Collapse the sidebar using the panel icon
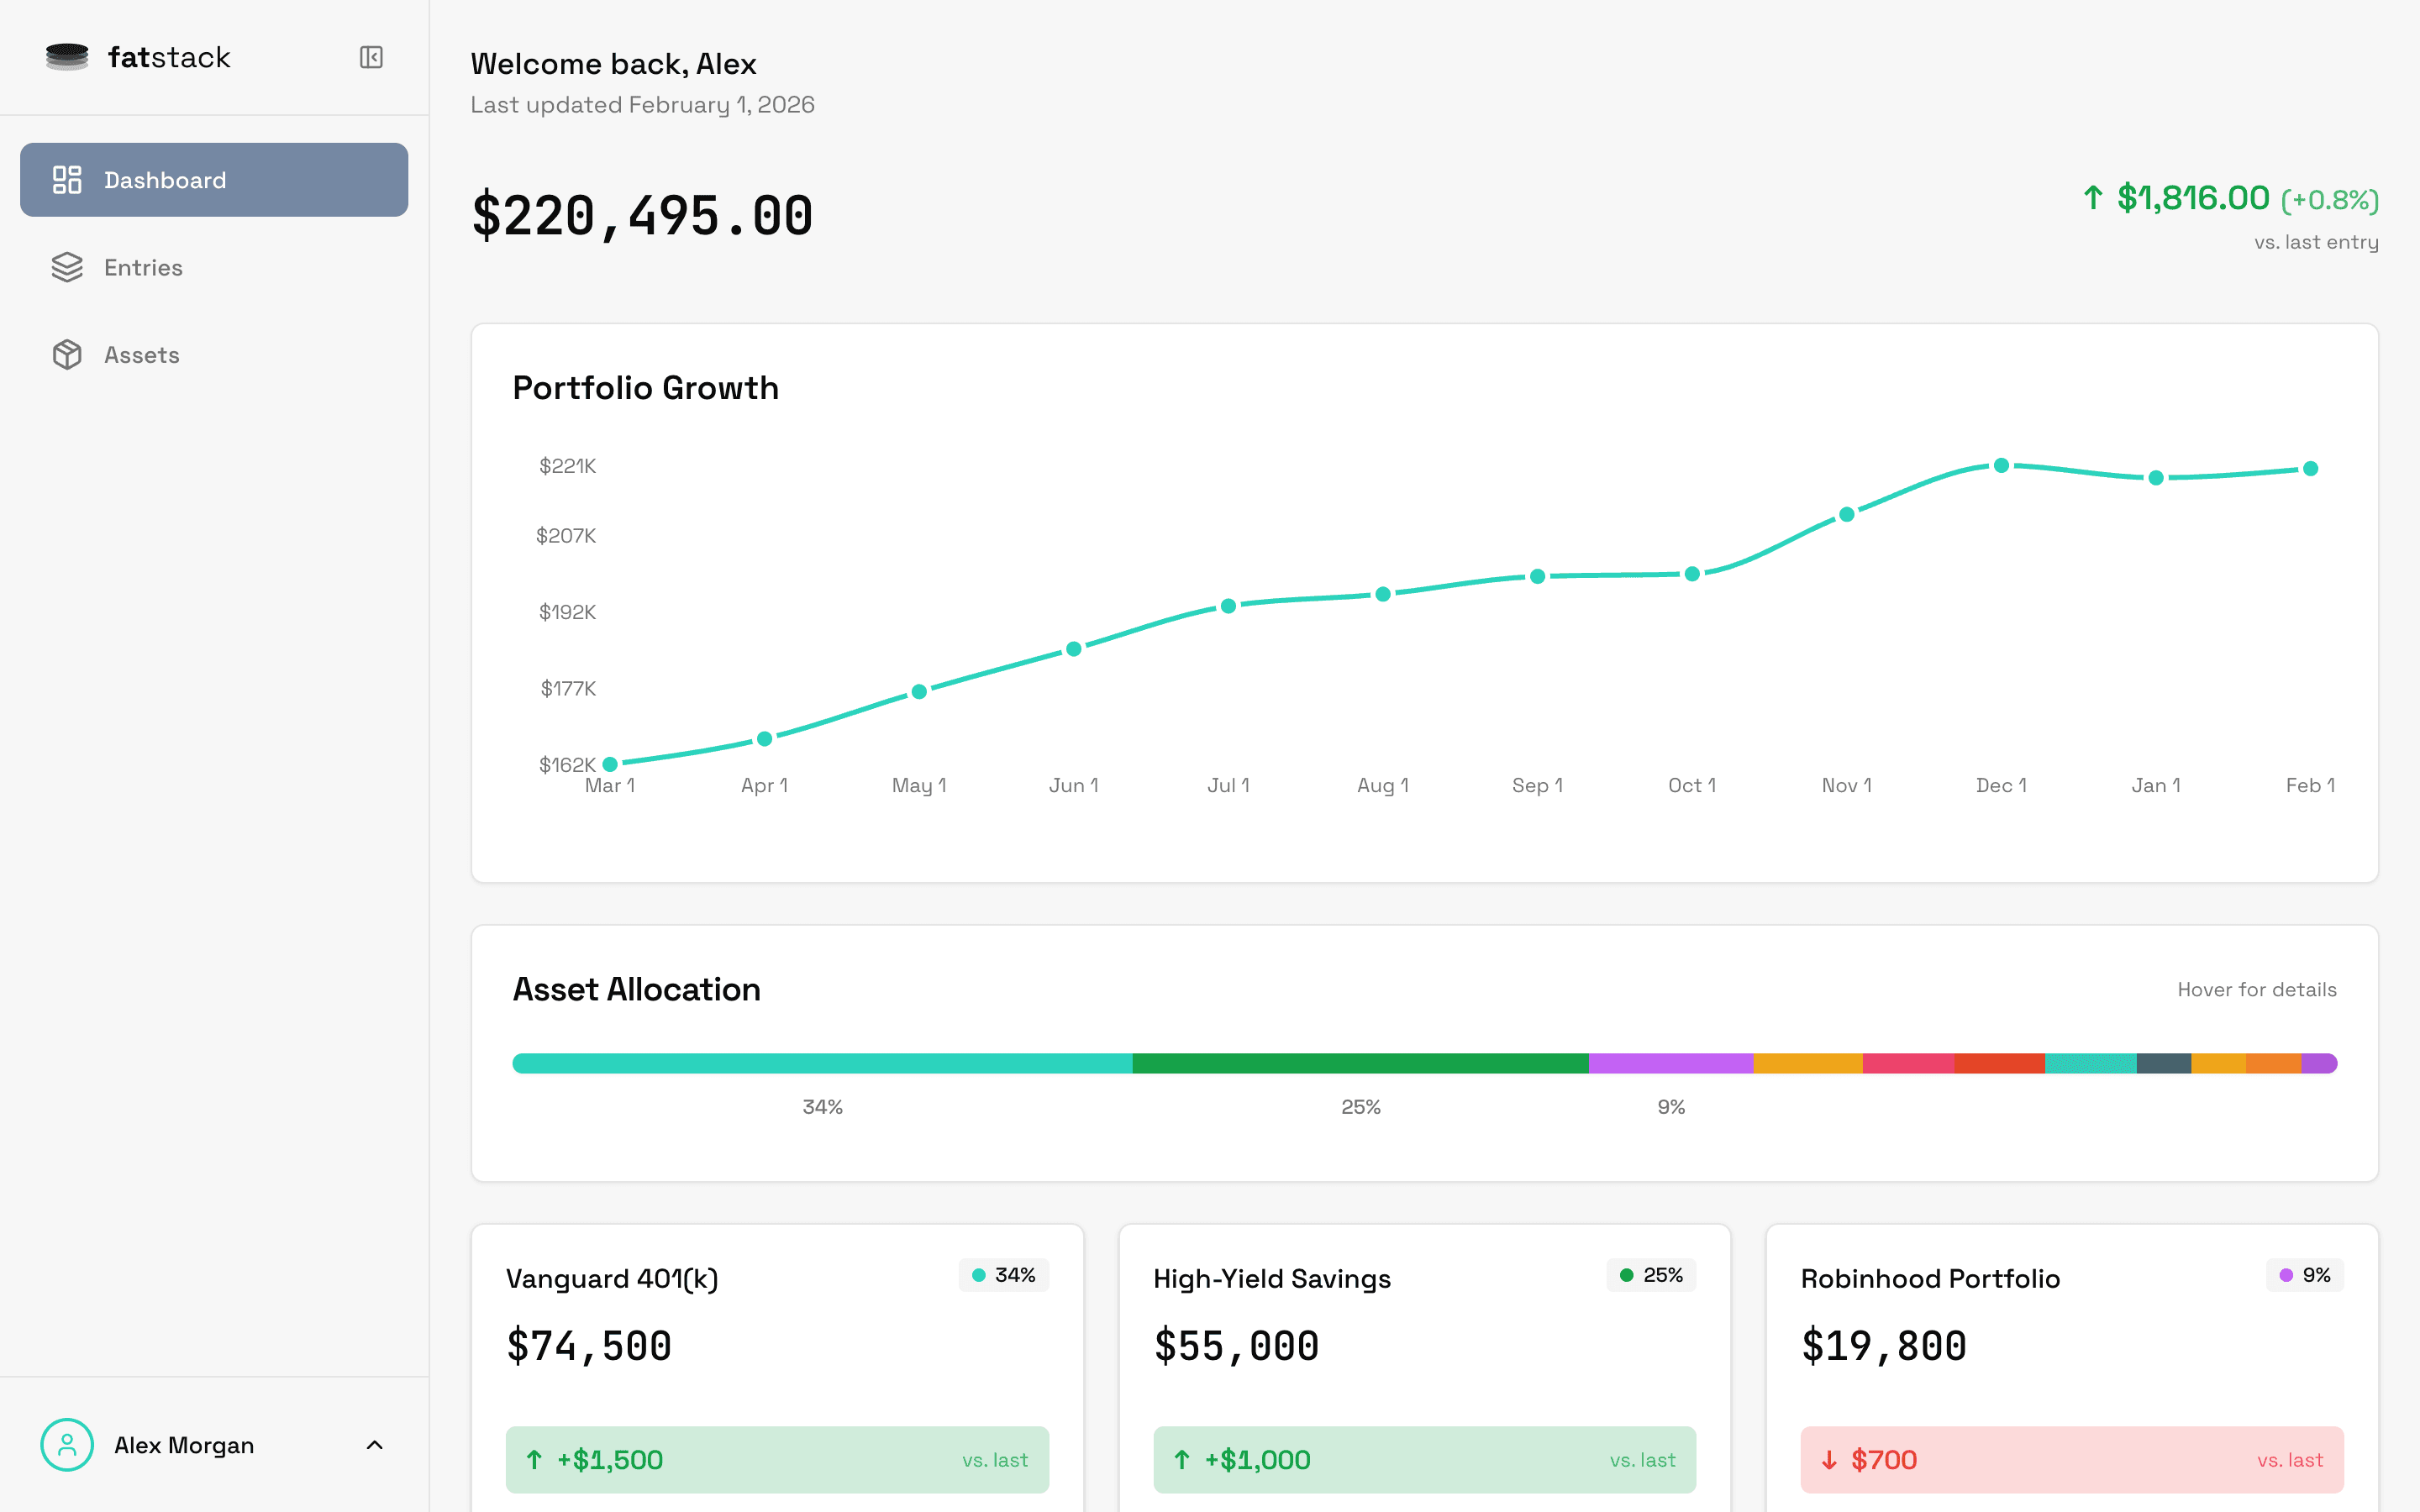Image resolution: width=2420 pixels, height=1512 pixels. 371,57
